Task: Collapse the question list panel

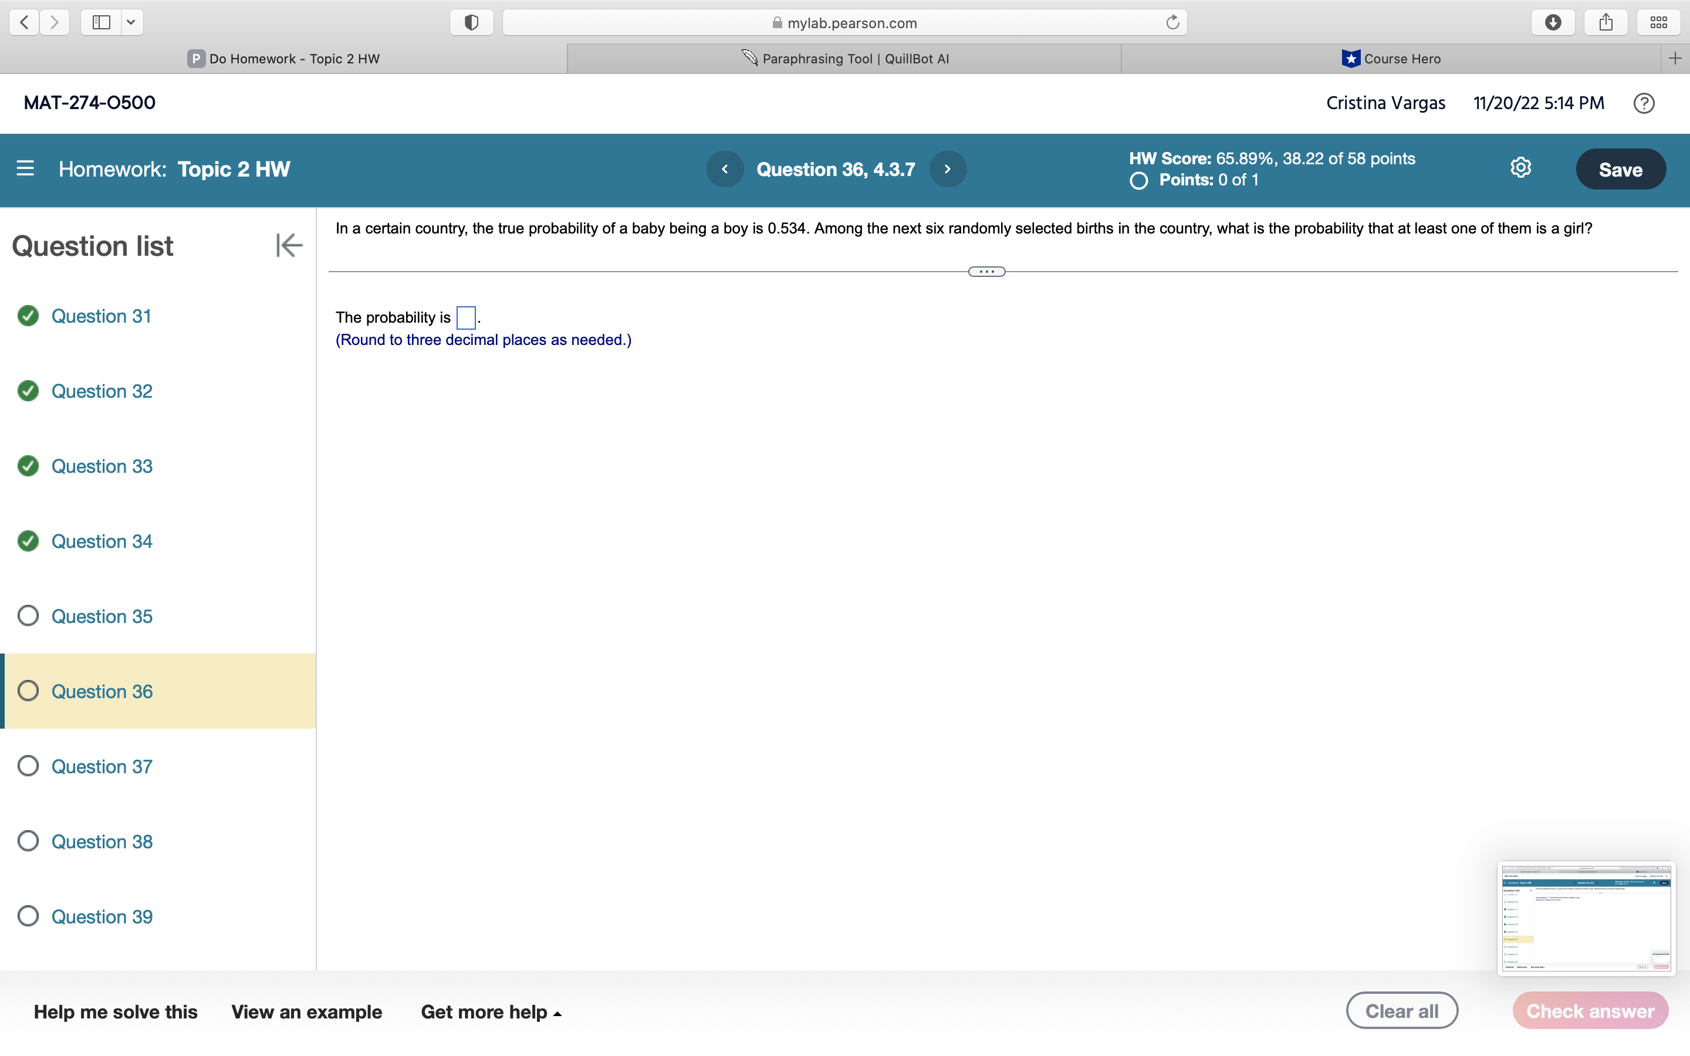Action: [289, 245]
